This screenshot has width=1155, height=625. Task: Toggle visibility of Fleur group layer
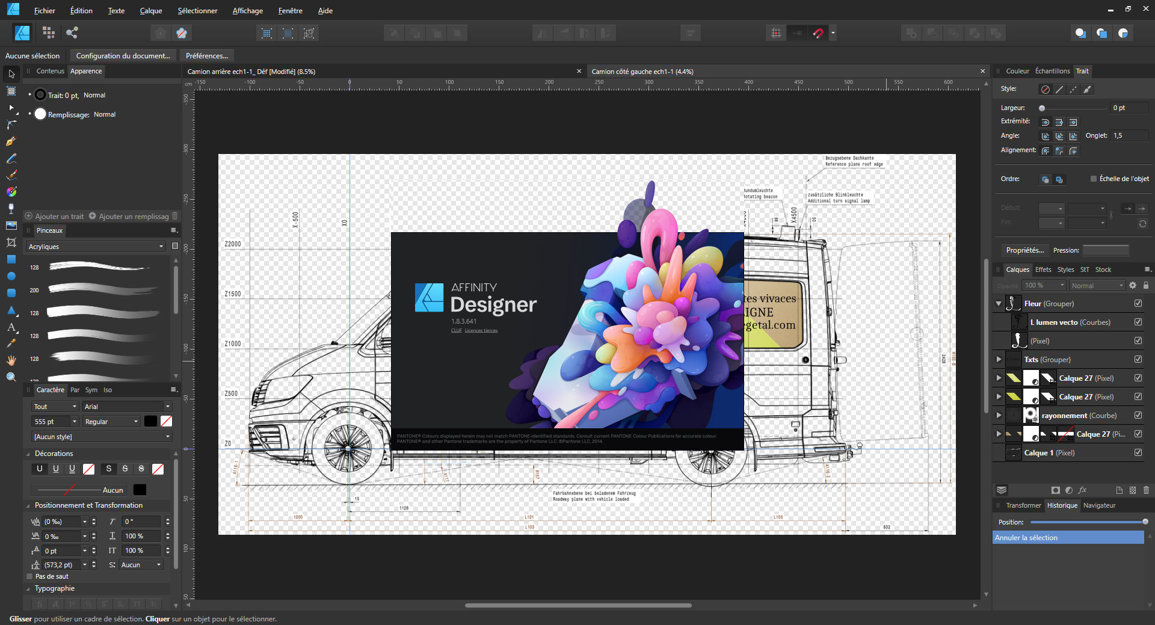(x=1138, y=303)
